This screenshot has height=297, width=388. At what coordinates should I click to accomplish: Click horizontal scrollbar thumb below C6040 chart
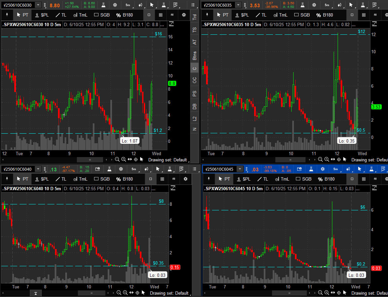pos(92,293)
